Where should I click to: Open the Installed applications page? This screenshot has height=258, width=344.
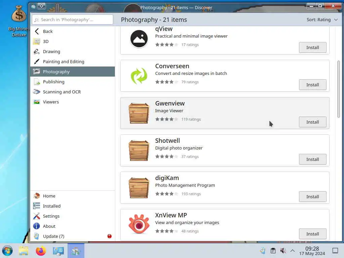73,206
